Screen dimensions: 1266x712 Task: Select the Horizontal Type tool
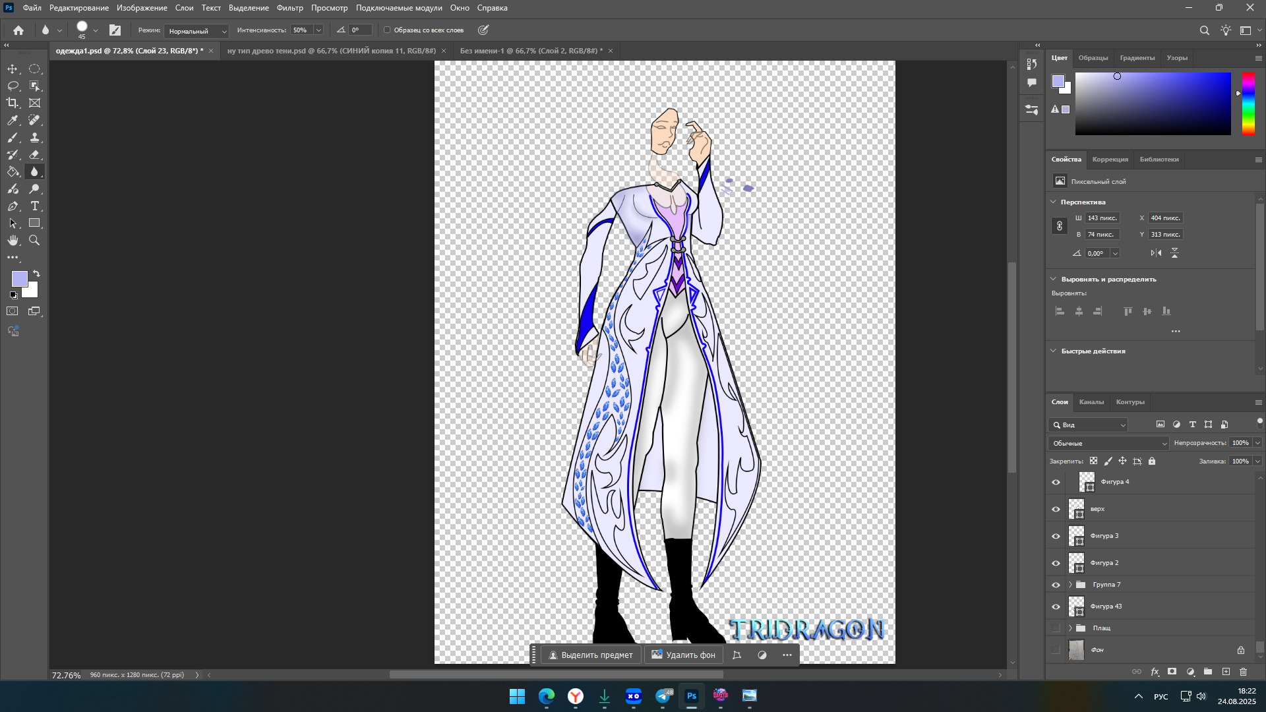coord(34,206)
